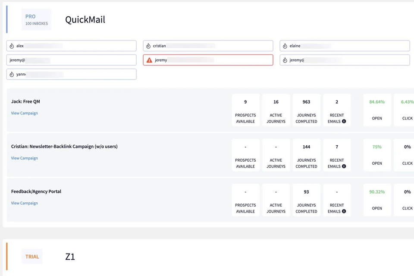The height and width of the screenshot is (276, 414).
Task: Click the 90.32% open rate tile
Action: point(377,200)
